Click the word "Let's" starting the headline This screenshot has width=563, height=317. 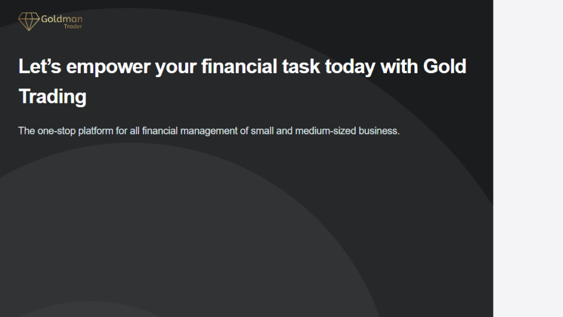click(40, 66)
